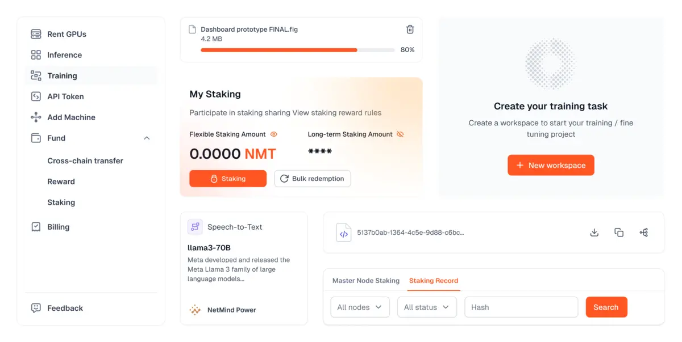Click the Speech-to-Text model icon

coord(195,227)
